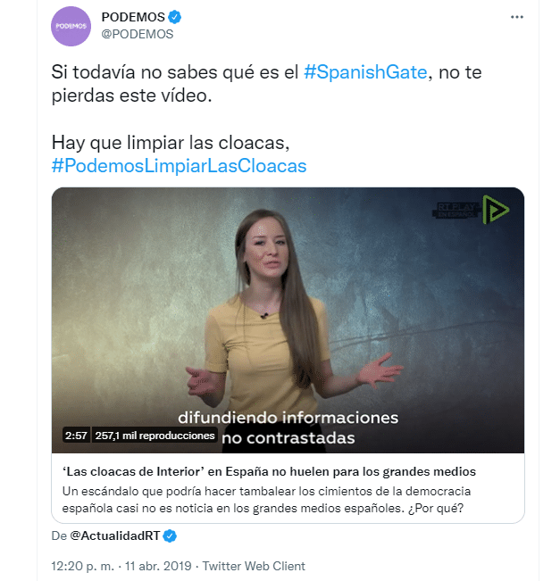Click the 'difundiendo informaciones' subtitle on the video
The image size is (560, 581).
coord(288,418)
